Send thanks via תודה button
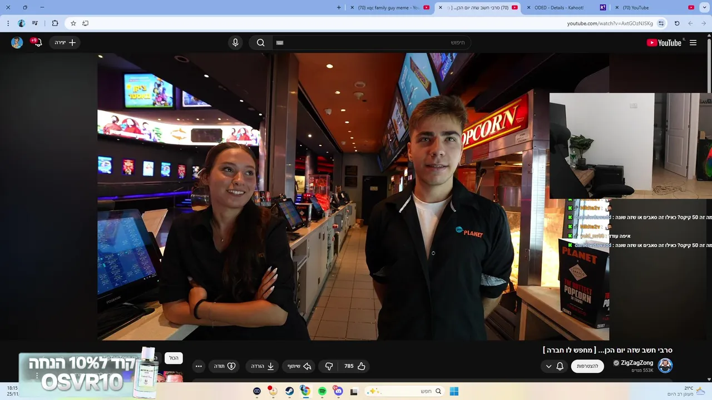 tap(225, 366)
